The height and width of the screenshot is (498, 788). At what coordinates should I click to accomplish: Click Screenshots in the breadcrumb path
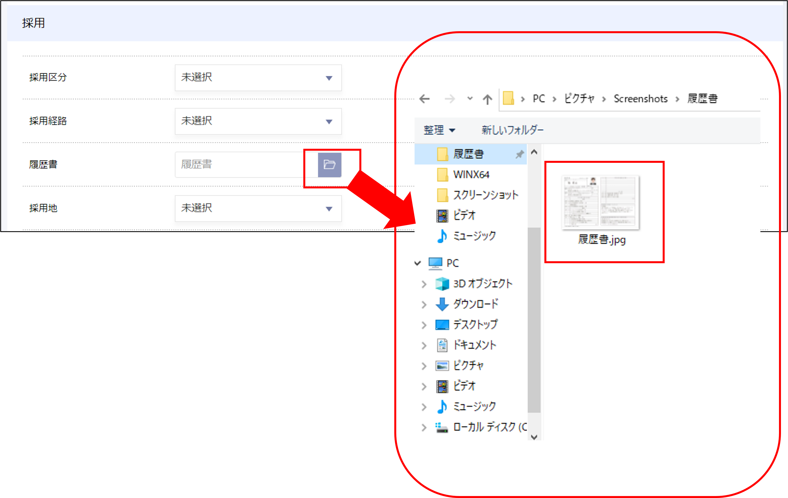(640, 99)
